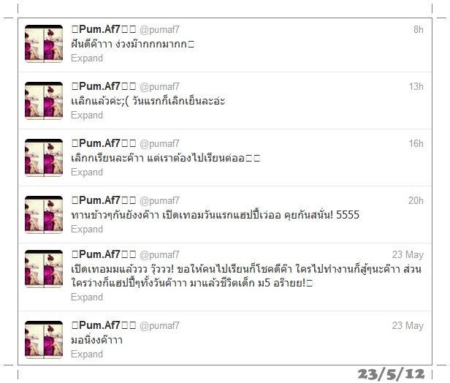The image size is (450, 383).
Task: Expand the tweet posted 8h ago
Action: [x=87, y=58]
